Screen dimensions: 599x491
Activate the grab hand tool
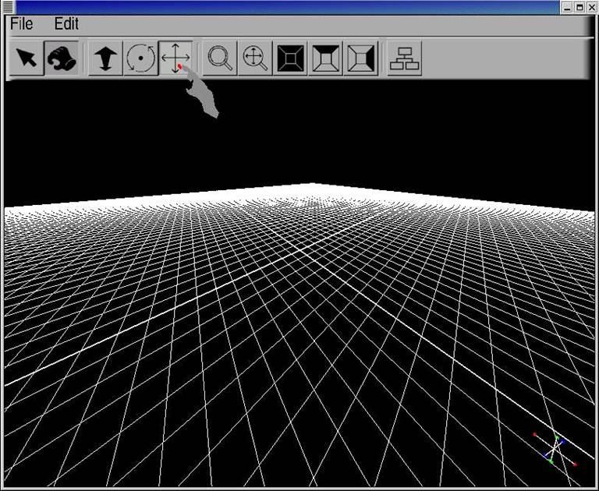pos(62,58)
